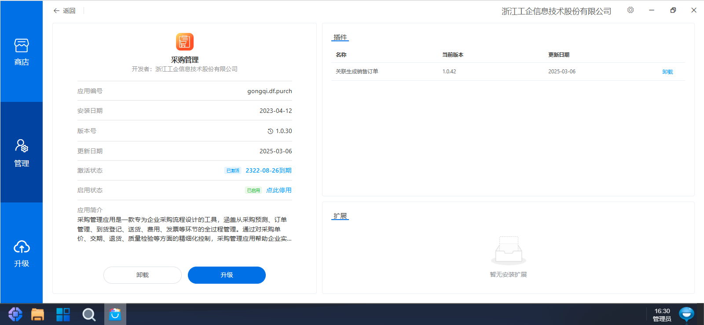Click company name 浙江工企信息技术股份有限公司 in title bar
The height and width of the screenshot is (325, 704).
tap(557, 11)
